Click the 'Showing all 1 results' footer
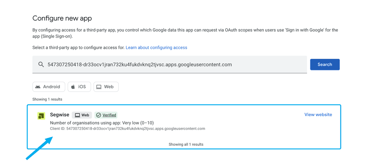The width and height of the screenshot is (370, 166). point(186,144)
